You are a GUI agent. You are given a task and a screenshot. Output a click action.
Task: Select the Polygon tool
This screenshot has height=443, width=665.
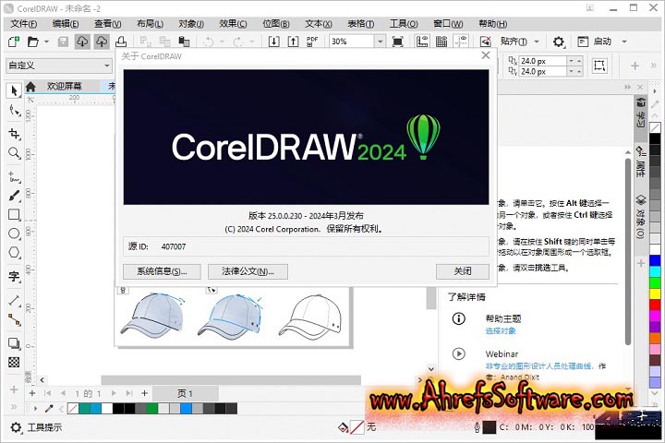coord(14,253)
